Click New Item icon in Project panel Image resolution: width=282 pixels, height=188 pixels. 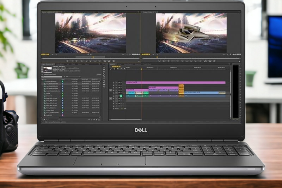click(x=97, y=120)
